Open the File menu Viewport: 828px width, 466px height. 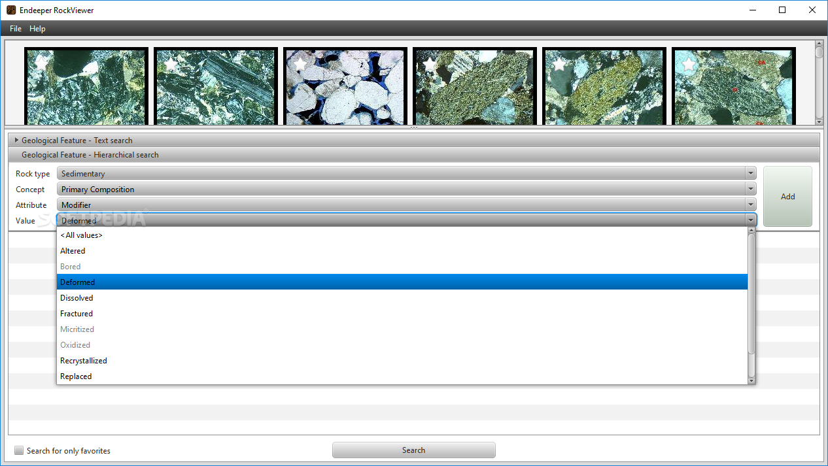[16, 29]
